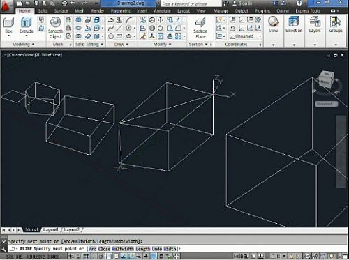Click the Undo arrow in quick access toolbar

[73, 3]
